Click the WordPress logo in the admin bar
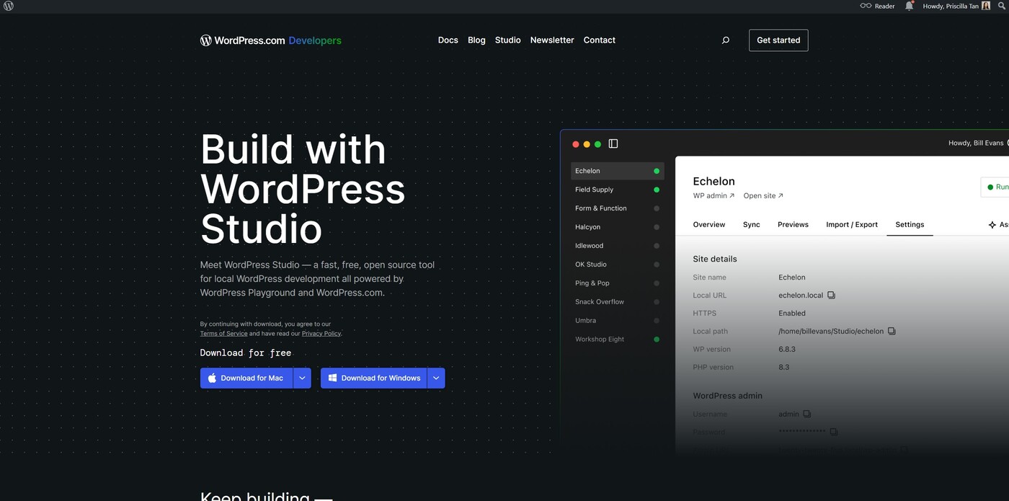 (x=8, y=6)
